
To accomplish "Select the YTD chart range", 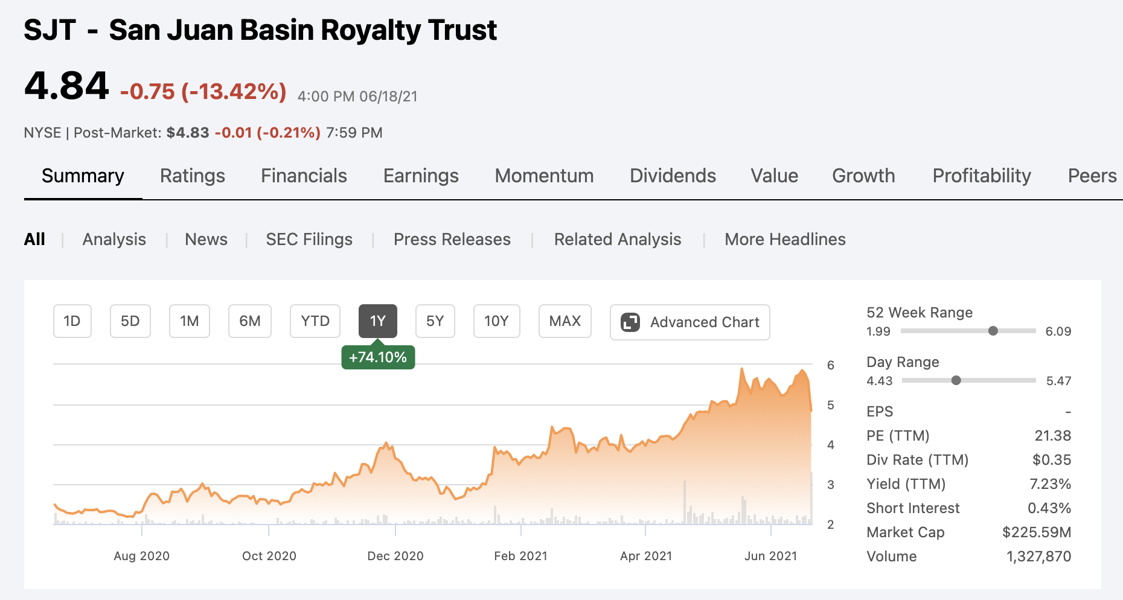I will (x=315, y=321).
